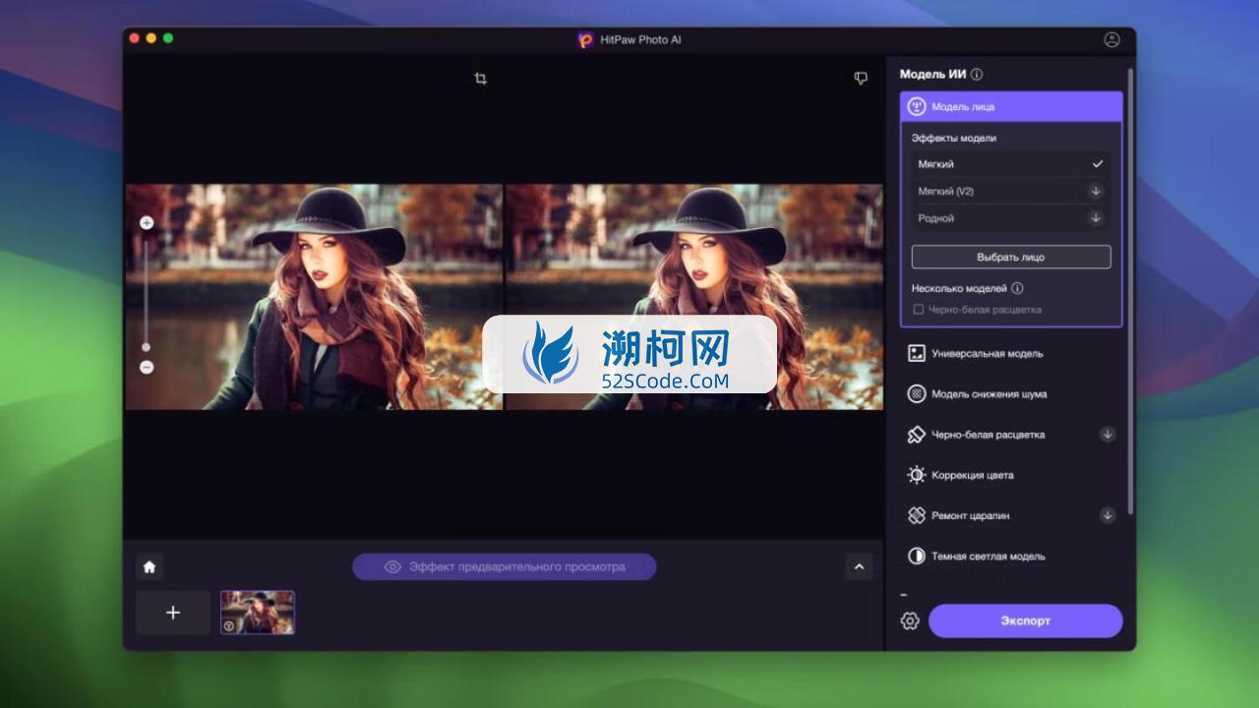Select the loaded photo thumbnail
Image resolution: width=1259 pixels, height=708 pixels.
click(x=258, y=613)
